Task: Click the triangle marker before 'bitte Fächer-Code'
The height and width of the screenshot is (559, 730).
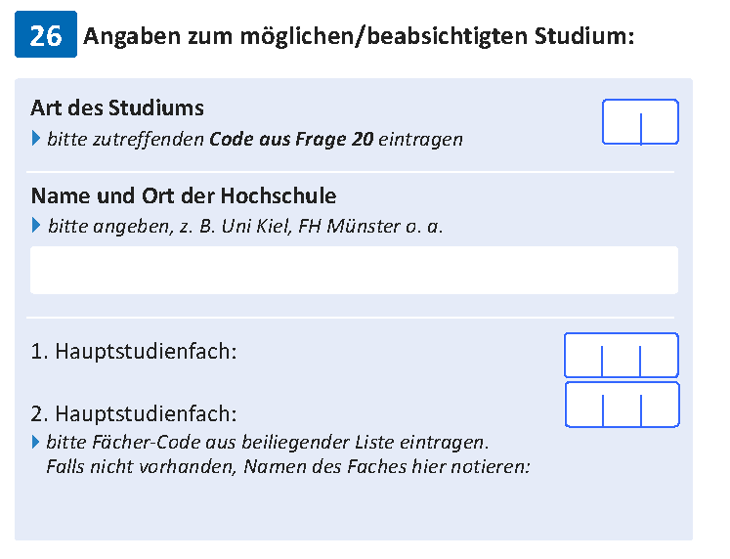Action: 35,442
